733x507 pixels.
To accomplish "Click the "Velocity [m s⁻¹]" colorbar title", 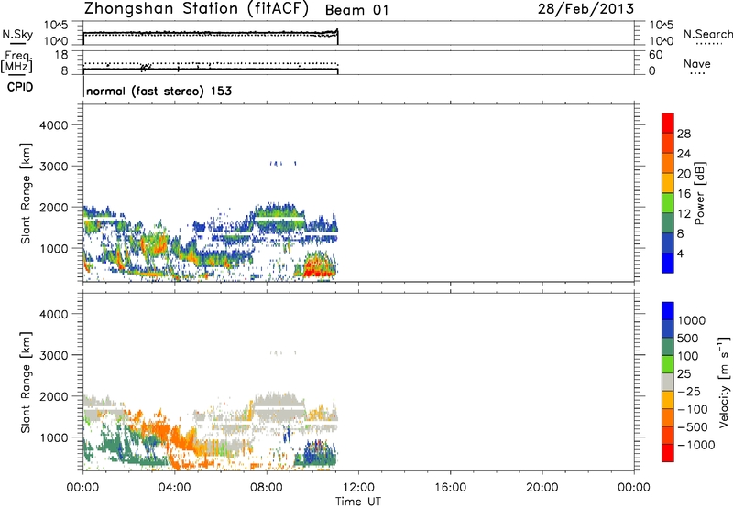I will pos(724,382).
